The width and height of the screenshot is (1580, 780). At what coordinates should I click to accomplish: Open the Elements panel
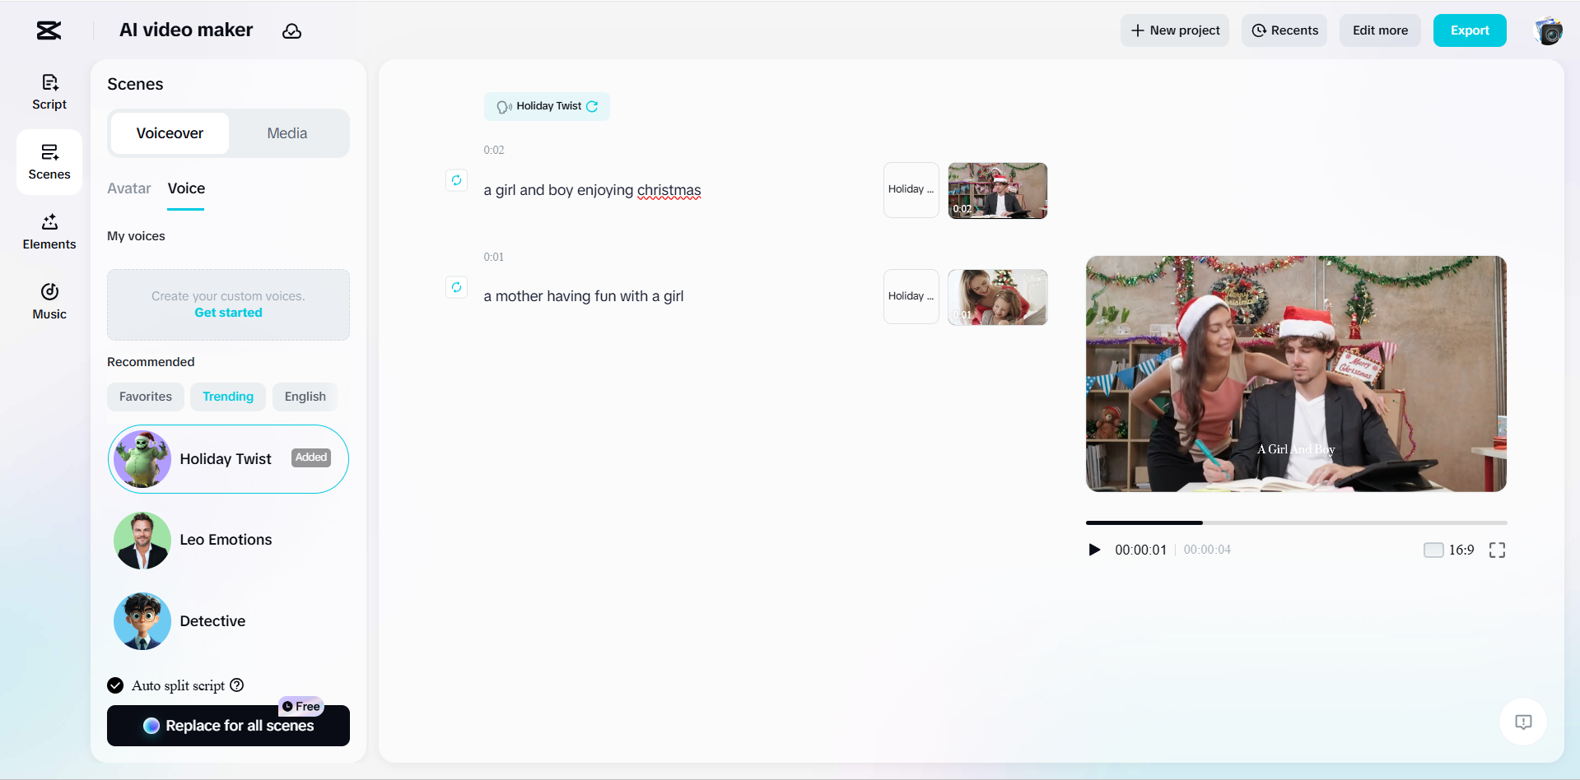coord(49,231)
